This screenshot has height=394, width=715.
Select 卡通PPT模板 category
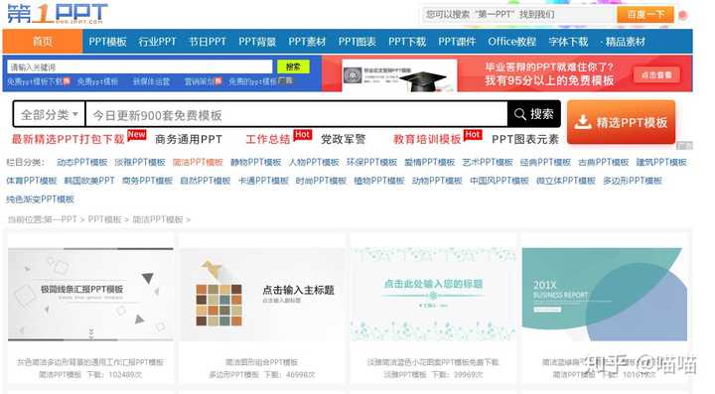point(263,181)
